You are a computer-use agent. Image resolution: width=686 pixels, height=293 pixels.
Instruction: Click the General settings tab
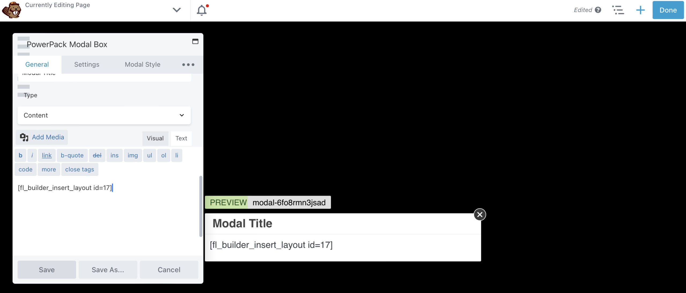pyautogui.click(x=37, y=64)
